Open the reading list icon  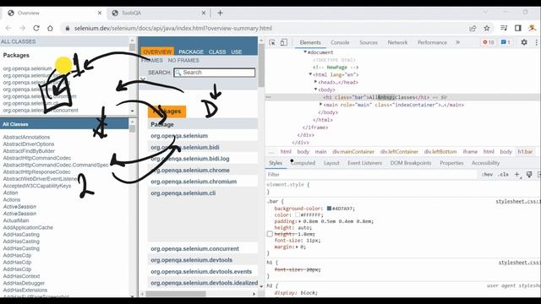click(x=504, y=28)
